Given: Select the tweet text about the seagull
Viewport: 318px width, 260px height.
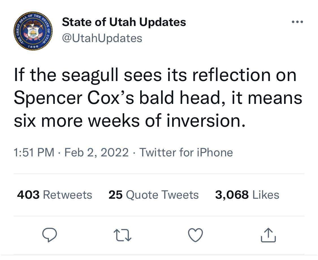Looking at the screenshot, I should pyautogui.click(x=158, y=98).
